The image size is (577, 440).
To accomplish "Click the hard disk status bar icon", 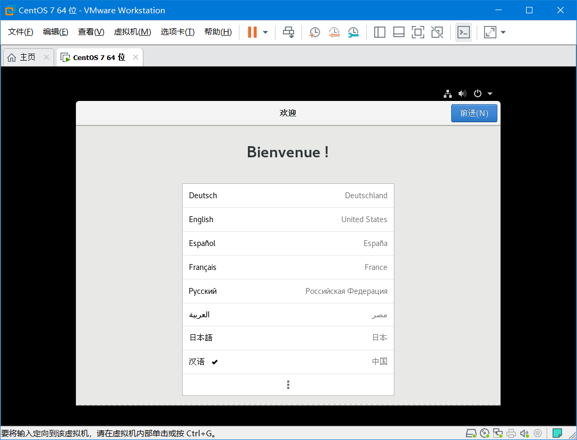I will pyautogui.click(x=471, y=434).
